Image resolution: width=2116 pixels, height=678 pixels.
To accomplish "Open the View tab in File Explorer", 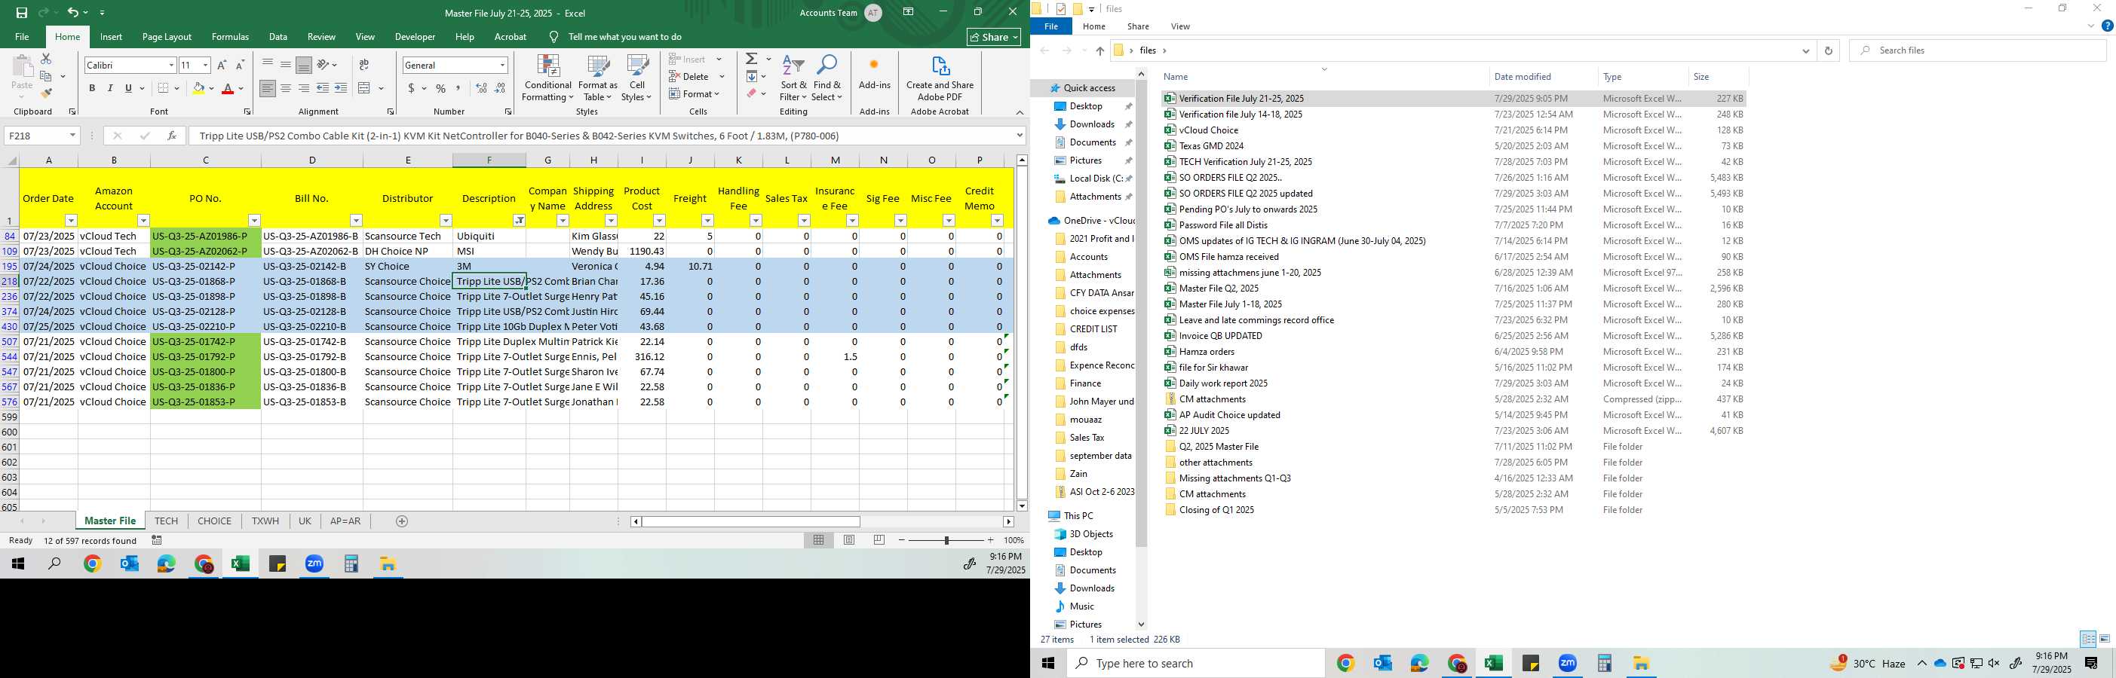I will [1180, 27].
